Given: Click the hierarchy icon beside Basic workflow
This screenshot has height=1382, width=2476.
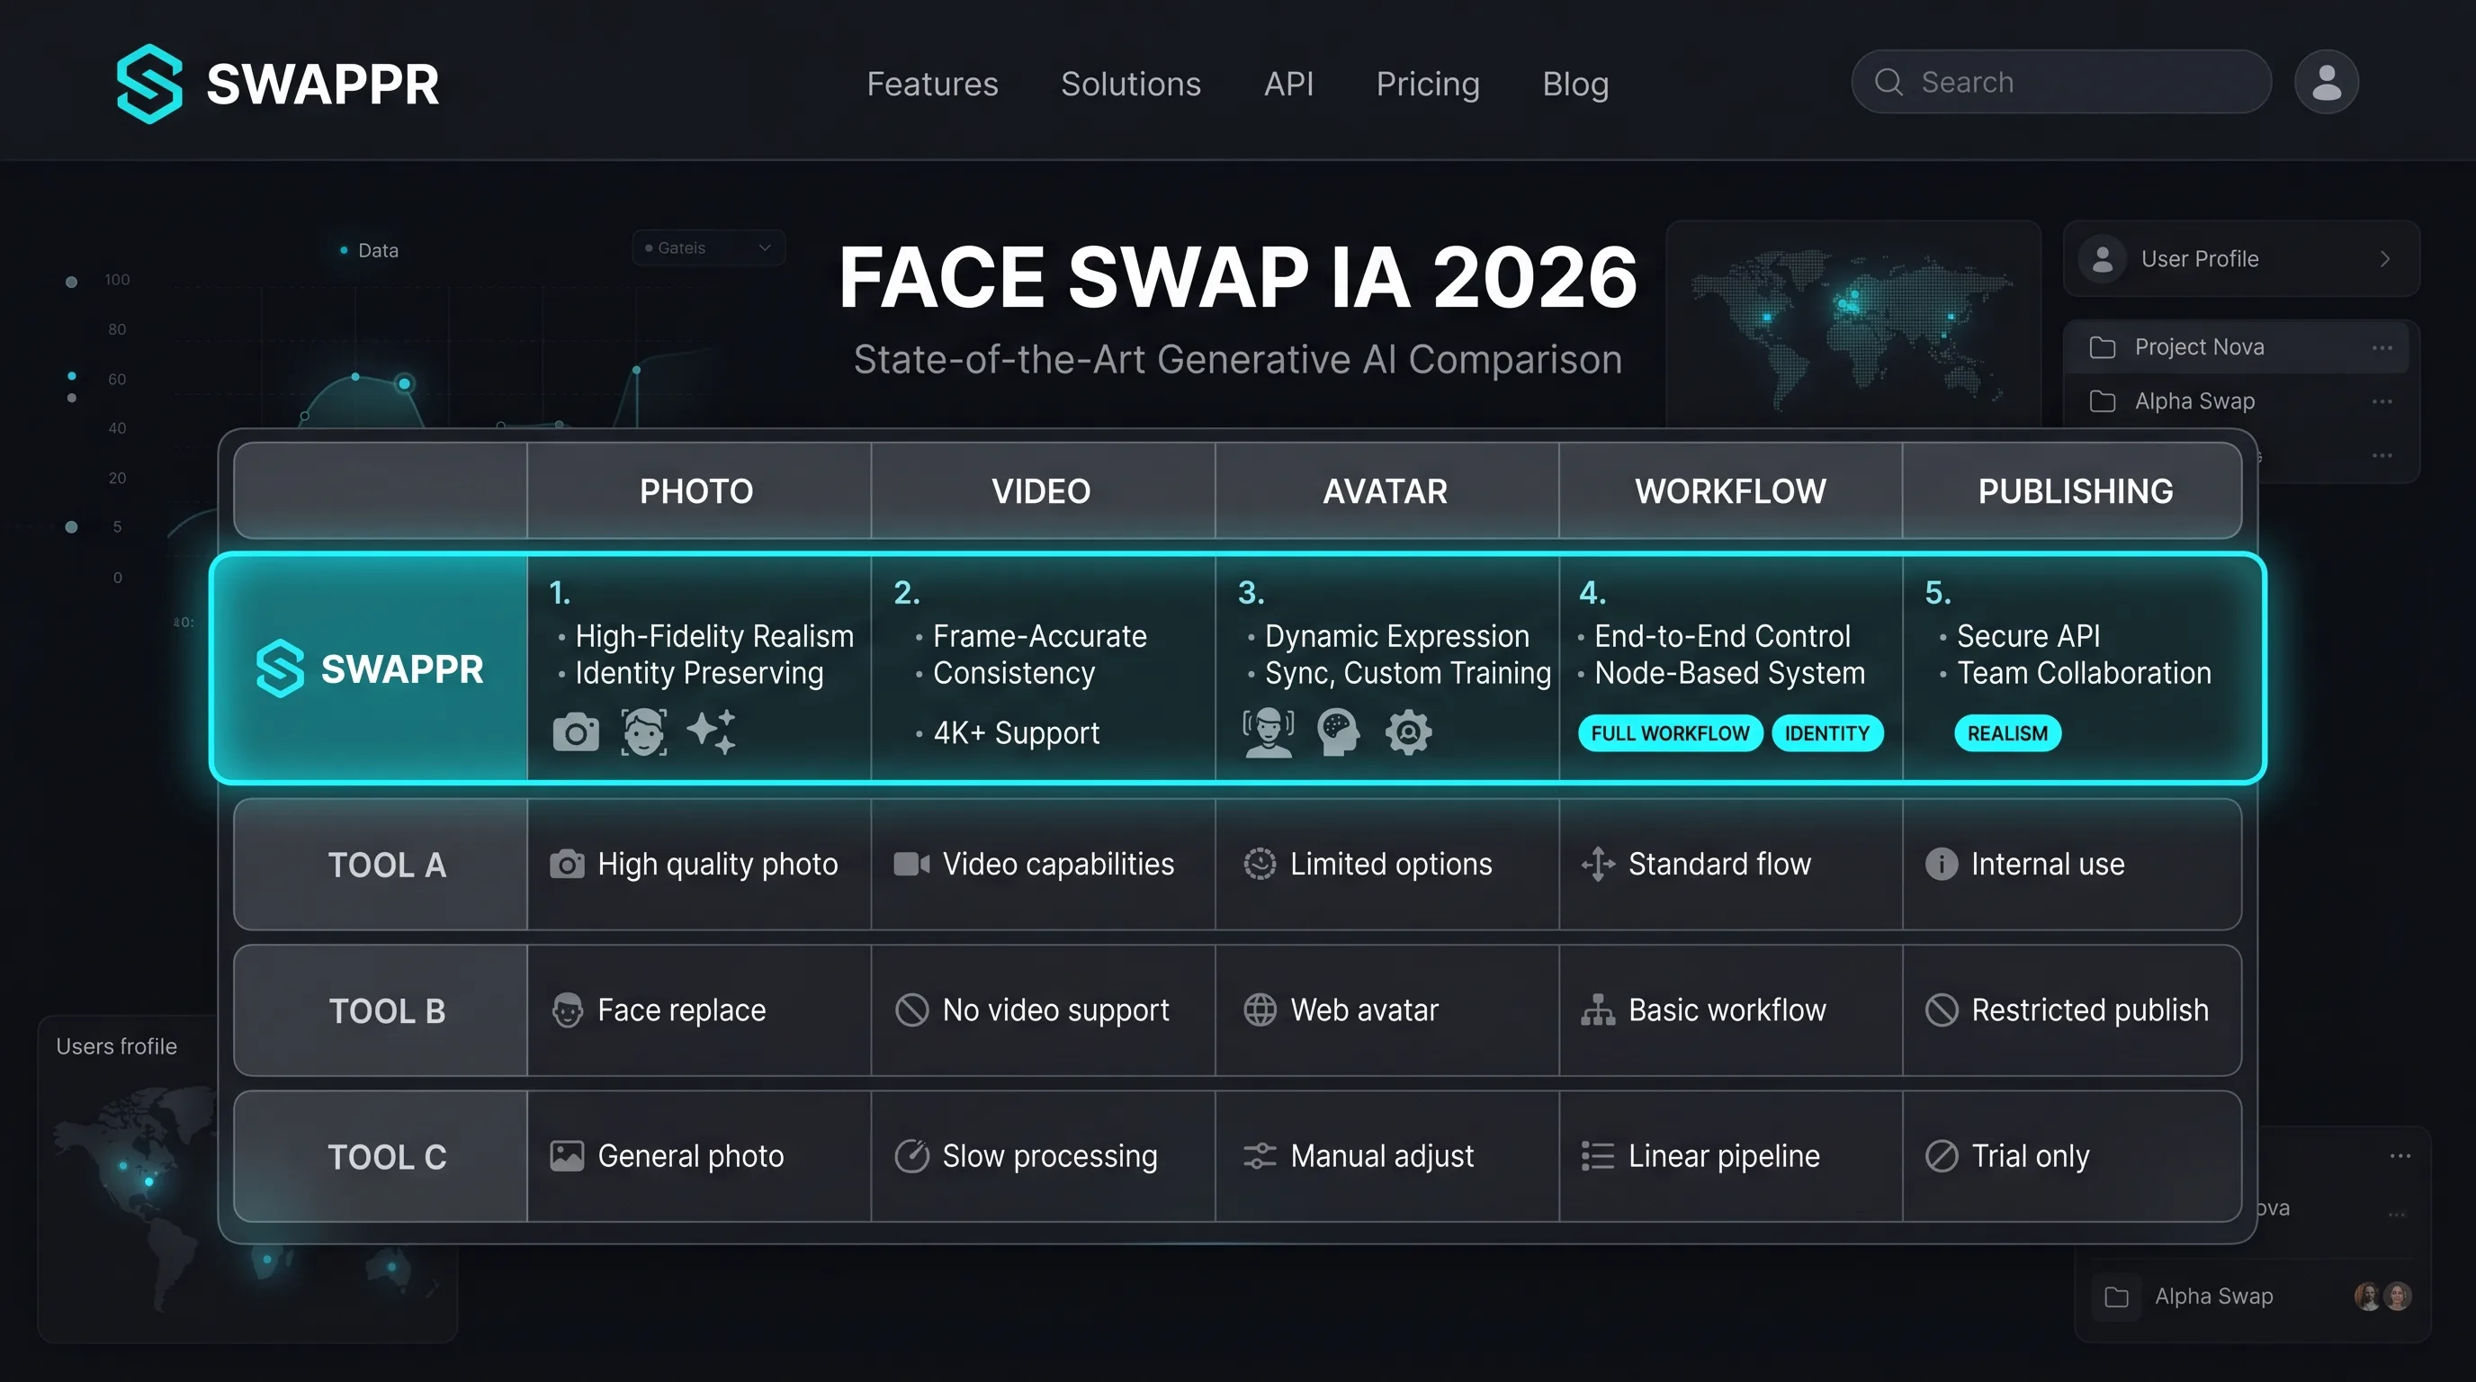Looking at the screenshot, I should click(1598, 1010).
